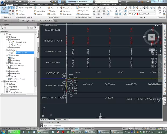Image resolution: width=167 pixels, height=134 pixels.
Task: Switch to the Layout1 tab
Action: pyautogui.click(x=58, y=119)
